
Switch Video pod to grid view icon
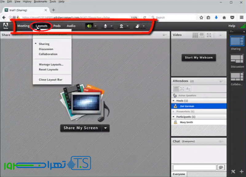pos(196,35)
